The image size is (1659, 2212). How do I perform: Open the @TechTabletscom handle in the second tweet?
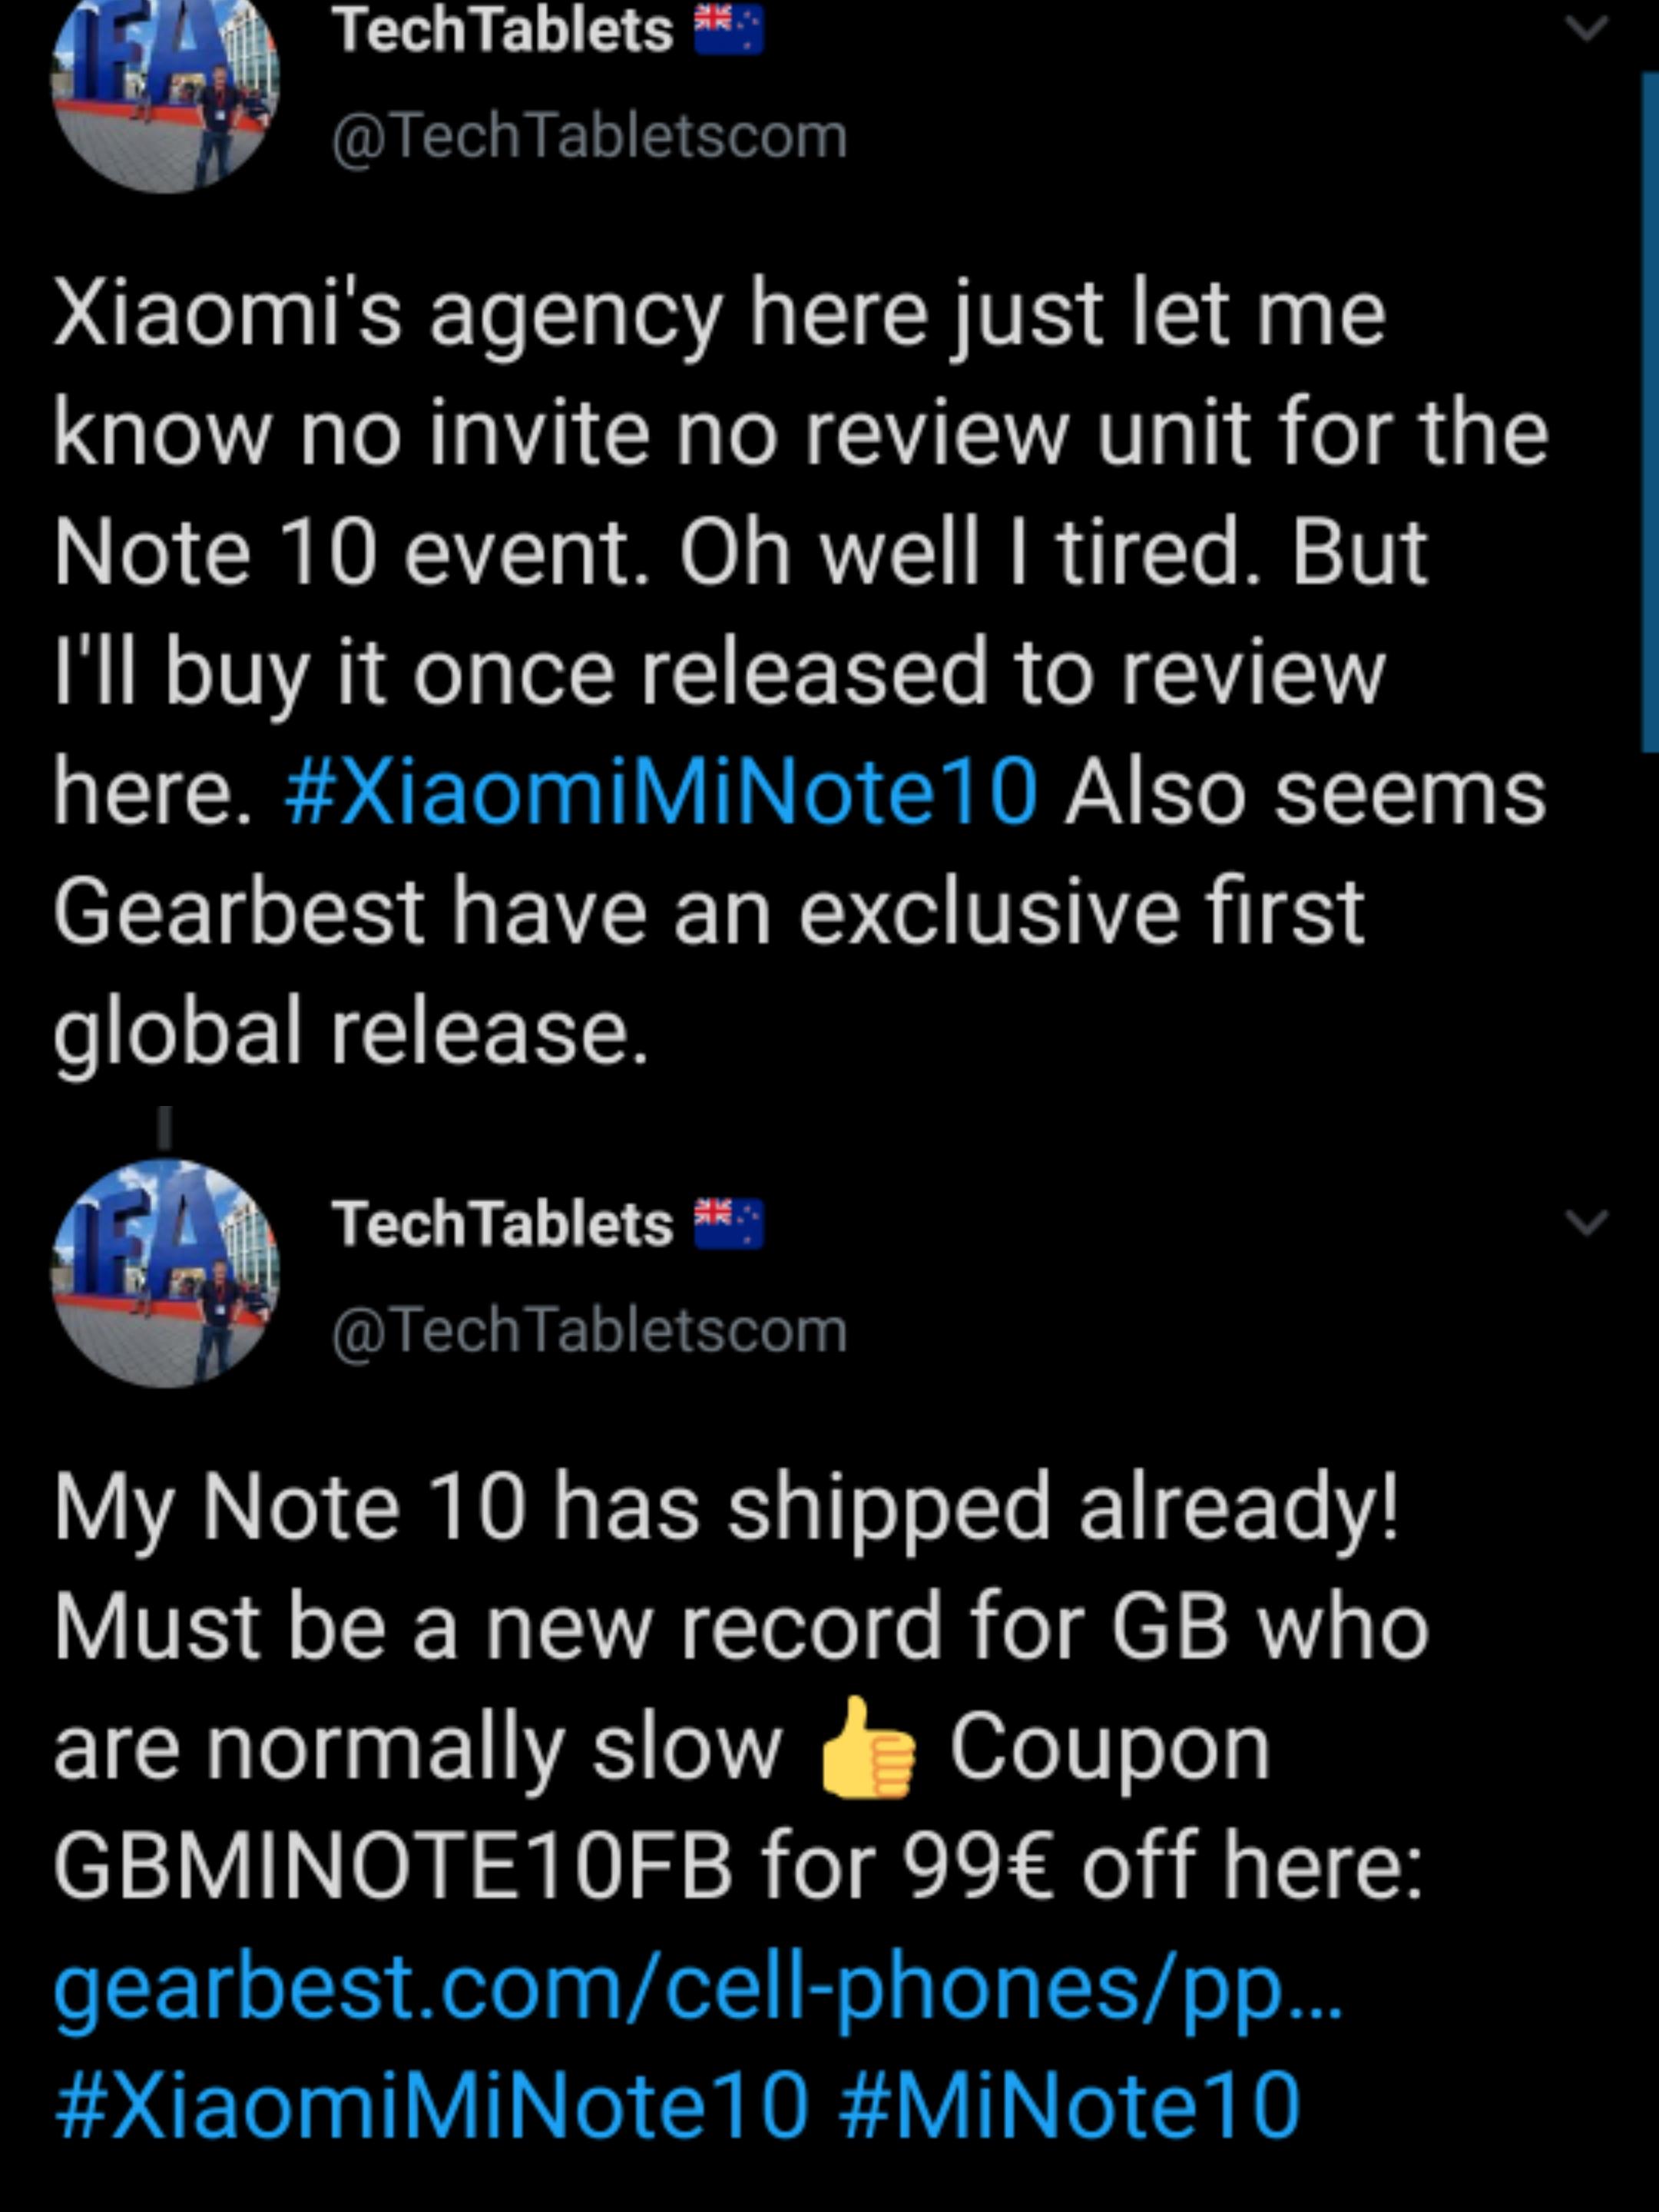coord(589,1331)
